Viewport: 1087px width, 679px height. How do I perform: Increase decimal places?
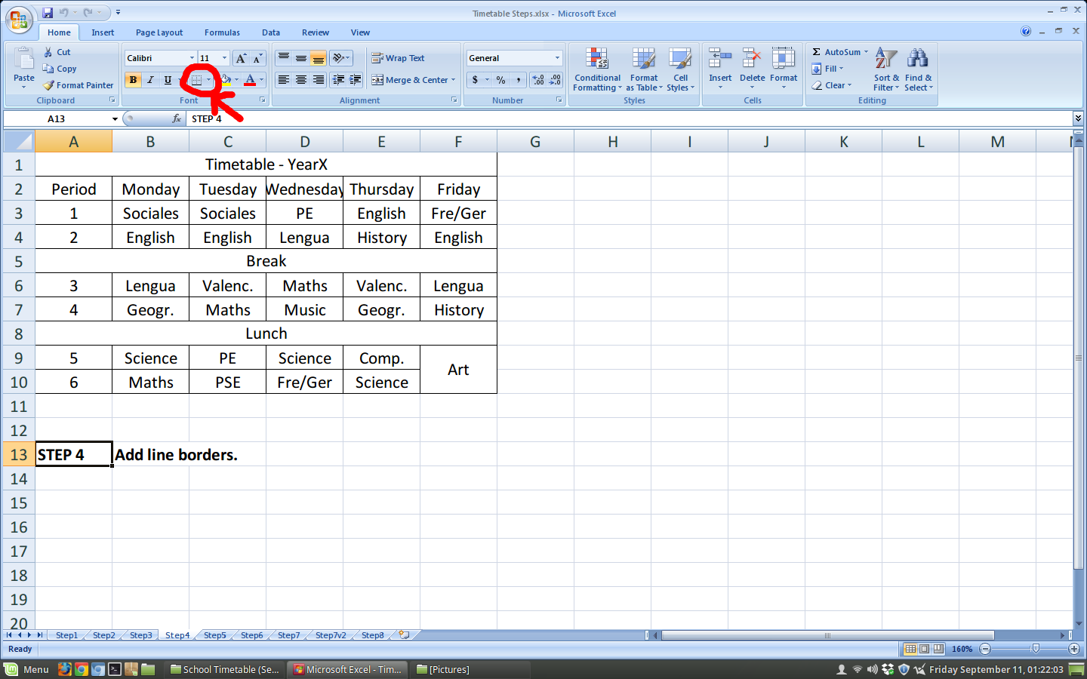pyautogui.click(x=538, y=80)
